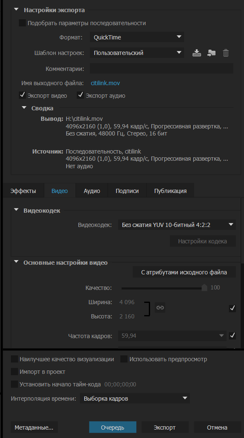Click the Очередь button
Viewport: 244px width, 438px height.
pyautogui.click(x=113, y=428)
